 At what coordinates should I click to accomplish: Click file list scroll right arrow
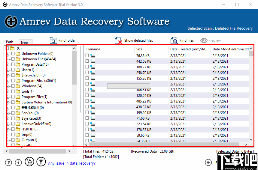coord(246,145)
